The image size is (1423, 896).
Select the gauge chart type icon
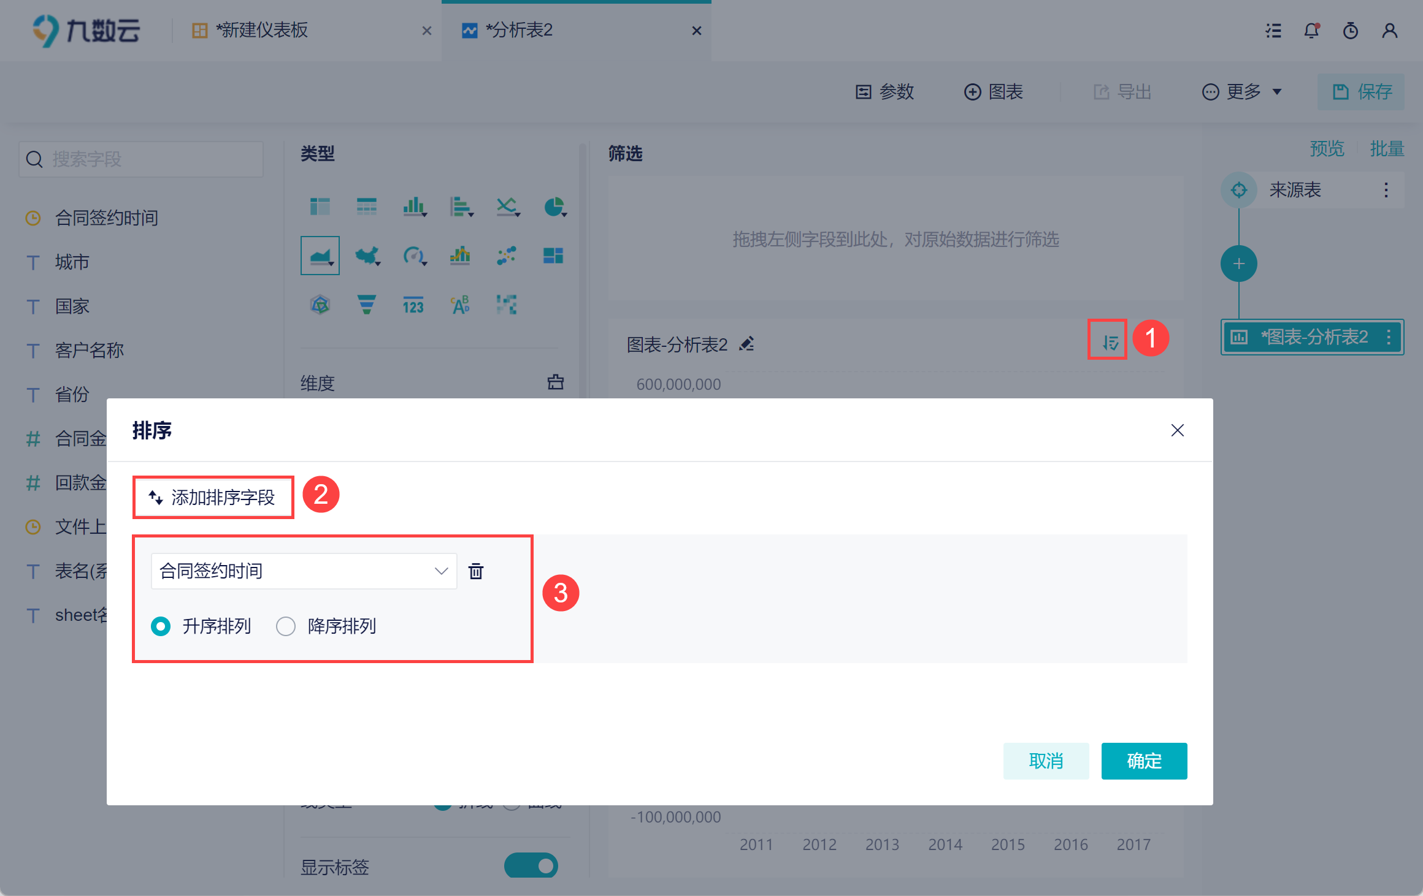pyautogui.click(x=413, y=255)
